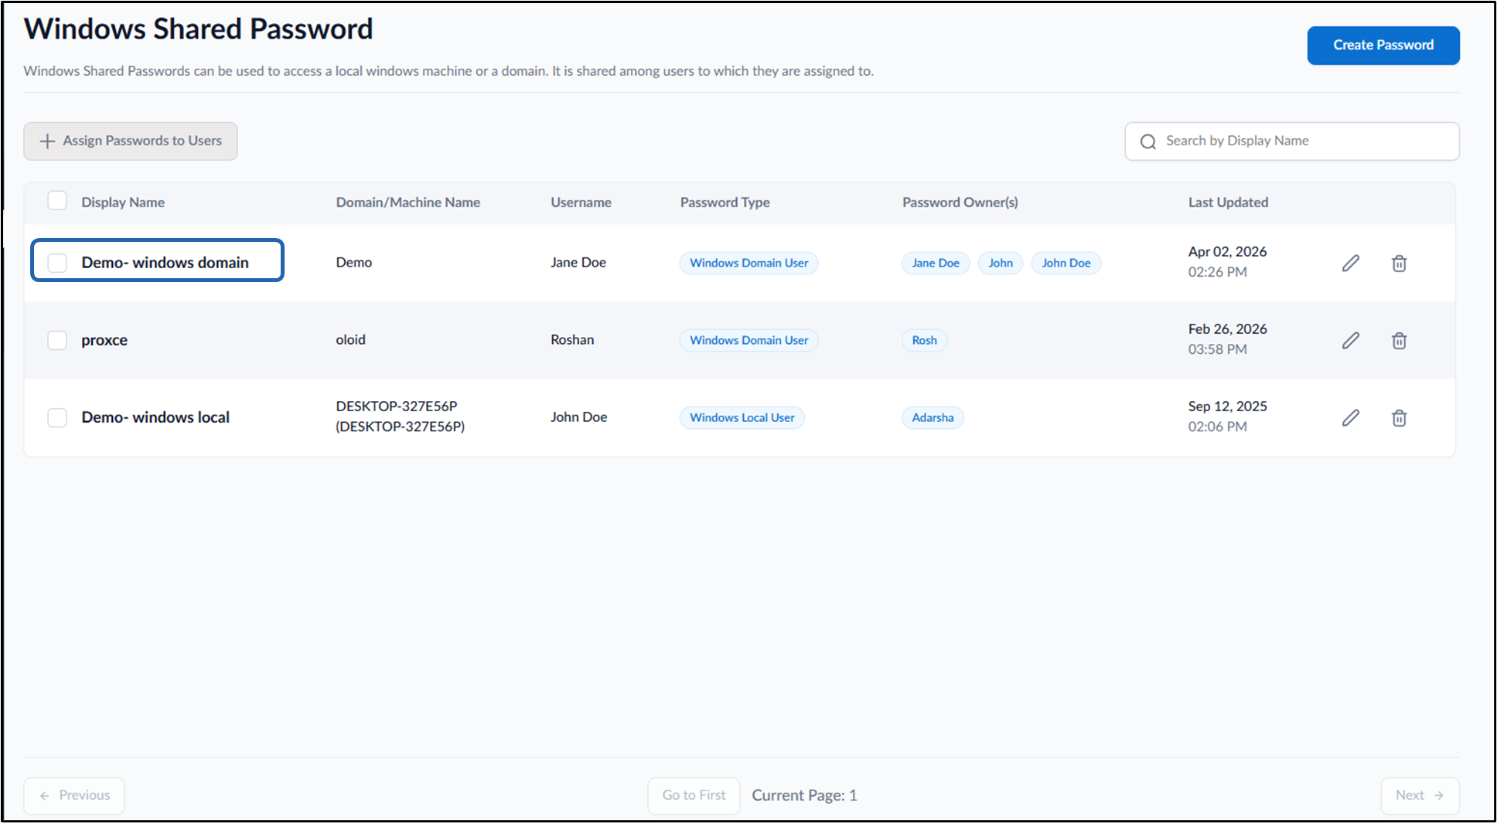Click the Password Type column header
The image size is (1497, 823).
pyautogui.click(x=725, y=202)
